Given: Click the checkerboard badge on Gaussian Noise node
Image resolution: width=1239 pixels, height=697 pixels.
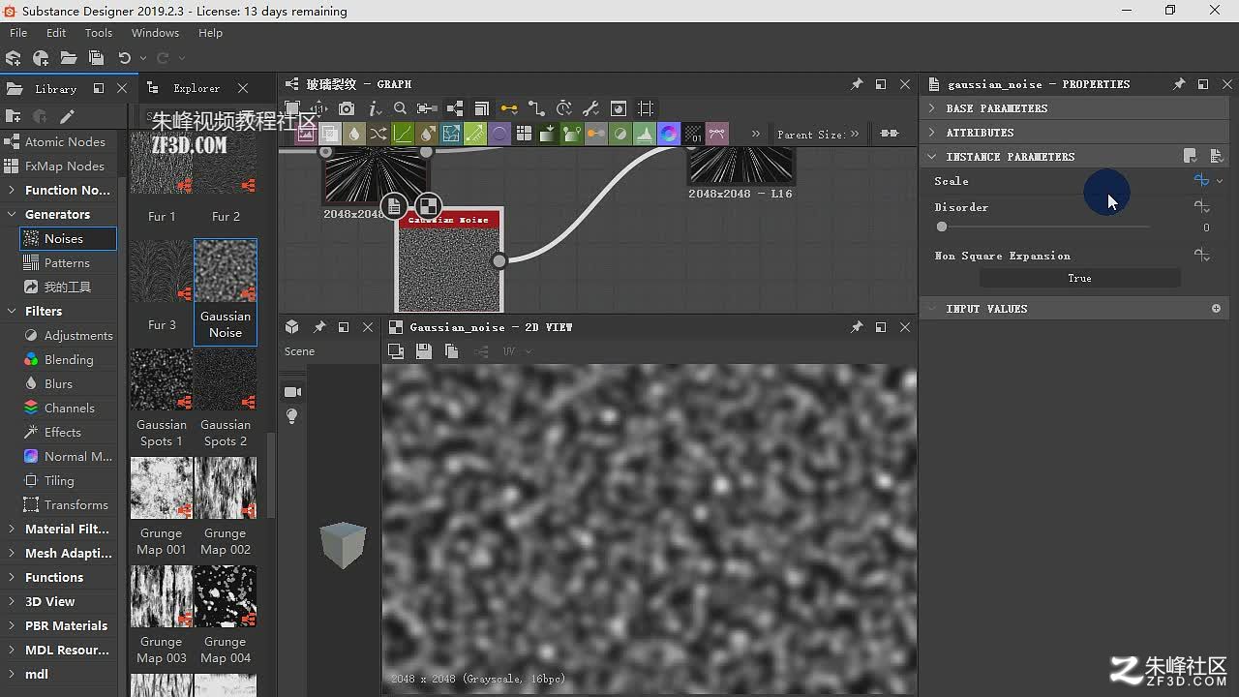Looking at the screenshot, I should pos(428,205).
